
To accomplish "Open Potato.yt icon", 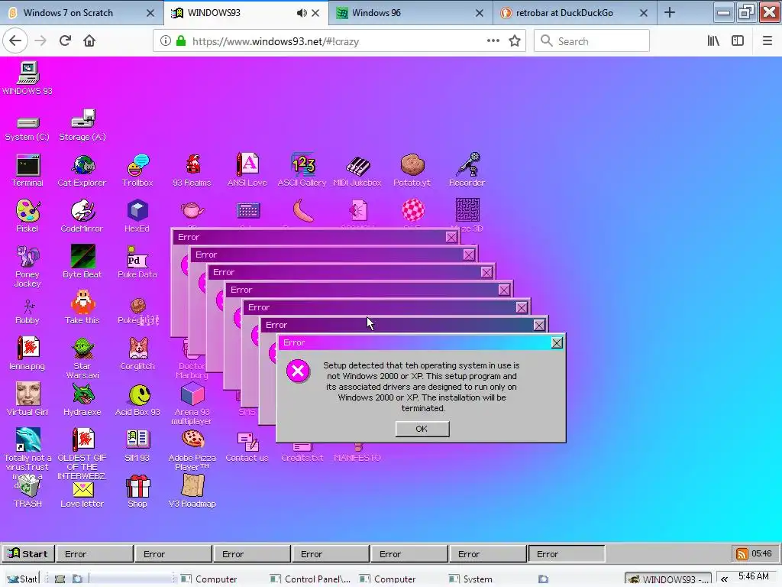I will coord(412,170).
